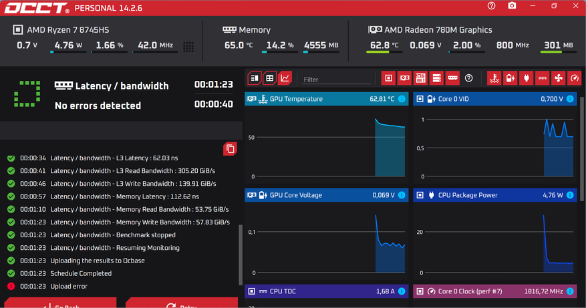This screenshot has height=308, width=586.
Task: Select the CPU TDC graph header
Action: [x=327, y=291]
